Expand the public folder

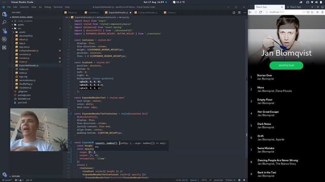click(x=12, y=25)
